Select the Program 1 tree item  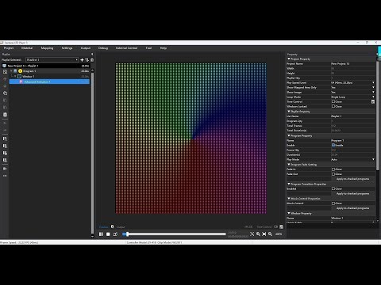coord(29,71)
